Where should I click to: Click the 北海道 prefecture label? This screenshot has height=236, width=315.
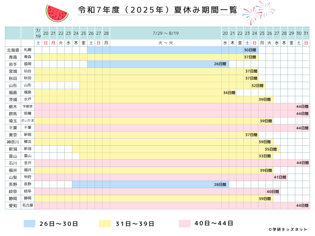[x=13, y=50]
